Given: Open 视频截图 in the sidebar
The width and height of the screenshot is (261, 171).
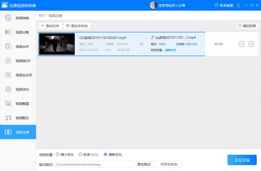Looking at the screenshot, I should [18, 103].
